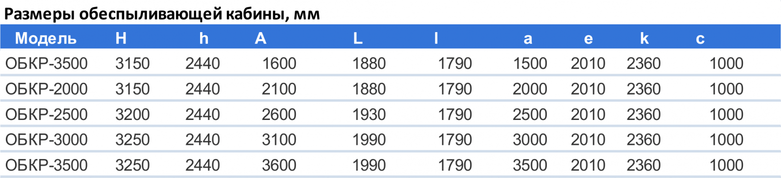The height and width of the screenshot is (178, 781).
Task: Click the ОБКР-3000 model cell
Action: [x=46, y=139]
